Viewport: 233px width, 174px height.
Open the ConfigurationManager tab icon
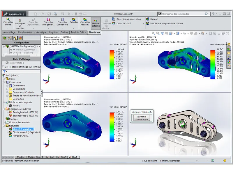pos(15,38)
